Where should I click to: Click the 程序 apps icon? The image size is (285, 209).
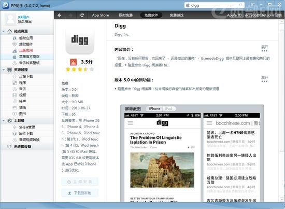pos(15,83)
